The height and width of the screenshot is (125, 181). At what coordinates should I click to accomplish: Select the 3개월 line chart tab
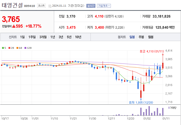pos(43,37)
